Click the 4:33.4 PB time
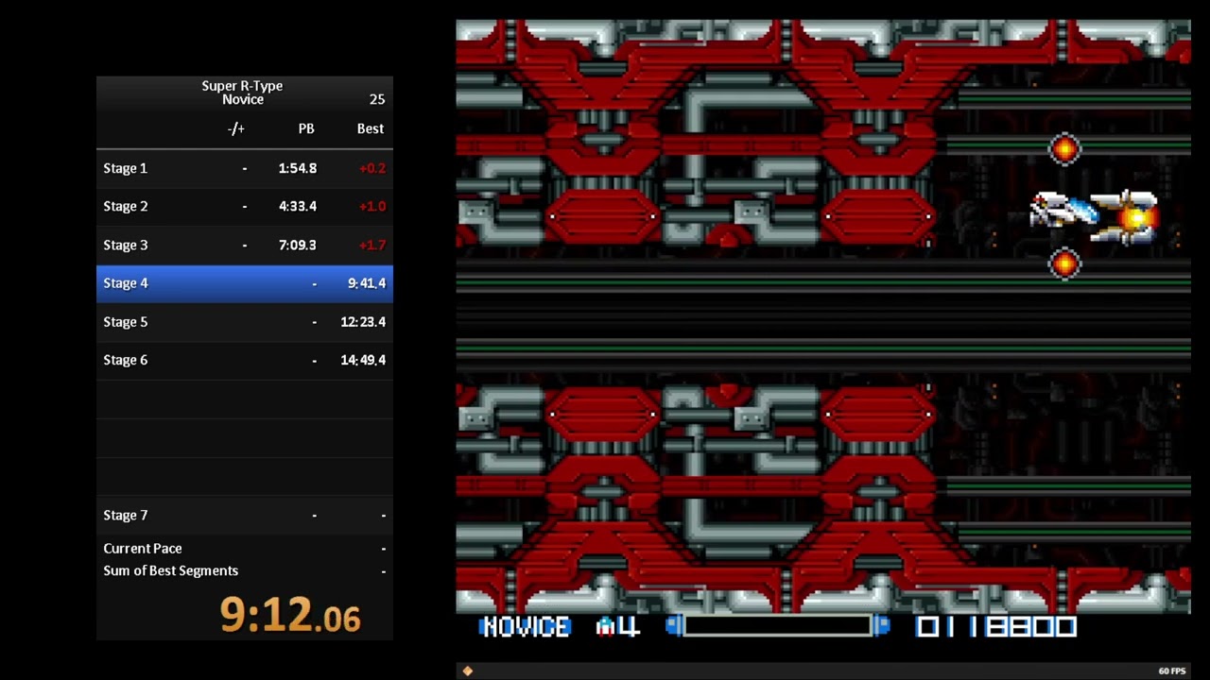Image resolution: width=1210 pixels, height=680 pixels. pos(298,206)
